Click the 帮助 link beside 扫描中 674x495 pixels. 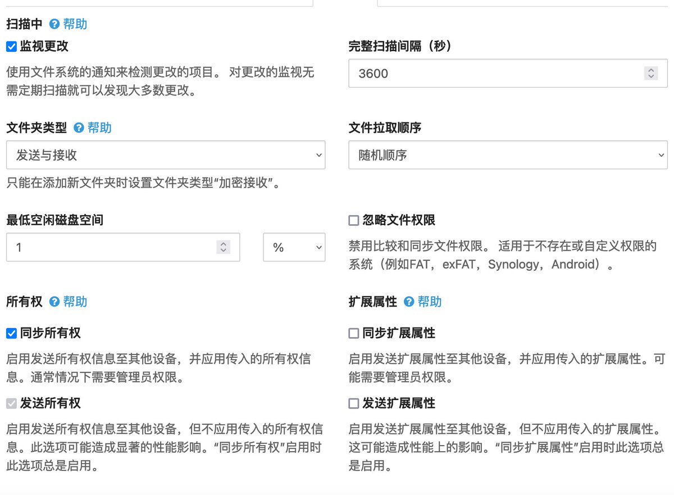pos(75,24)
